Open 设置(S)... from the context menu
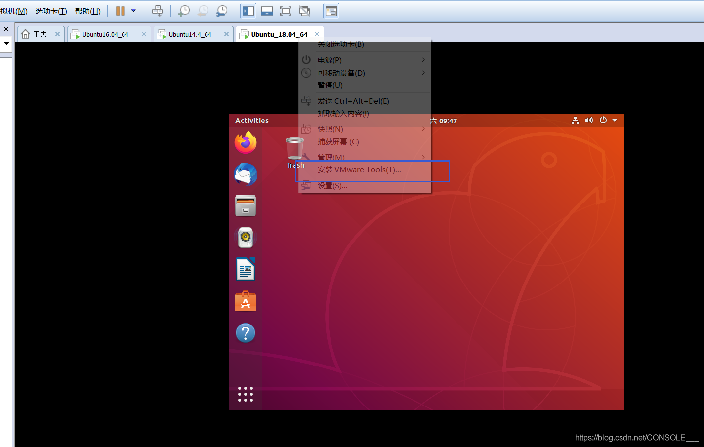Screen dimensions: 704x447 coord(365,185)
